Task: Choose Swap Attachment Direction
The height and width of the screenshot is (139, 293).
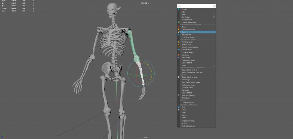Action: (192, 73)
